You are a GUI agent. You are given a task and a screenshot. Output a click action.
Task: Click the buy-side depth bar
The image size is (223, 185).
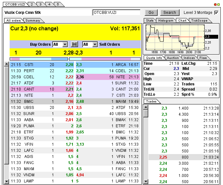point(39,59)
